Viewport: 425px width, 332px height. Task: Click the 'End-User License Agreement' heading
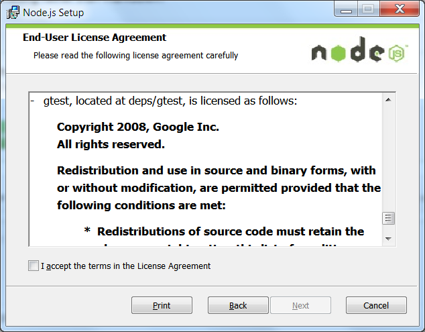(x=95, y=38)
